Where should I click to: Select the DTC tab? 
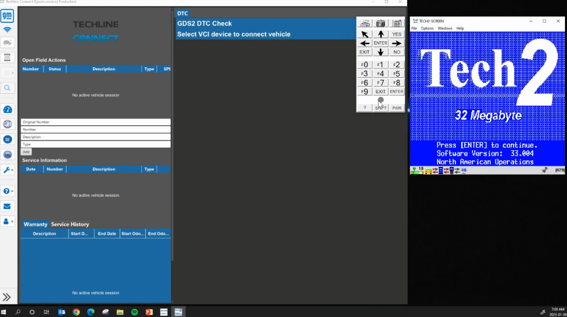click(182, 13)
